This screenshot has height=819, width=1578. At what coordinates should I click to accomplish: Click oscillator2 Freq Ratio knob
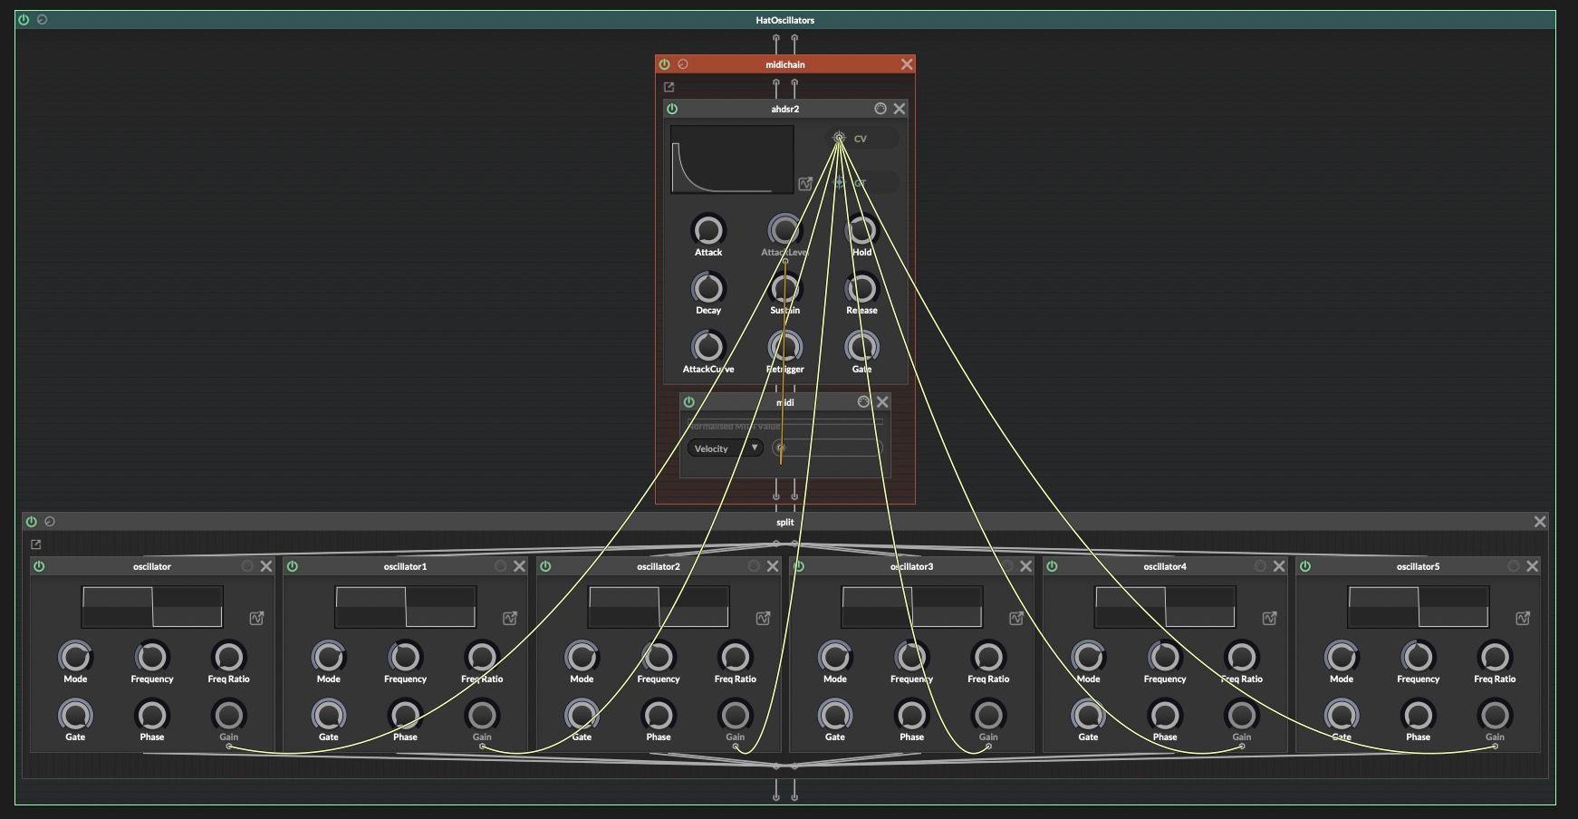point(735,657)
